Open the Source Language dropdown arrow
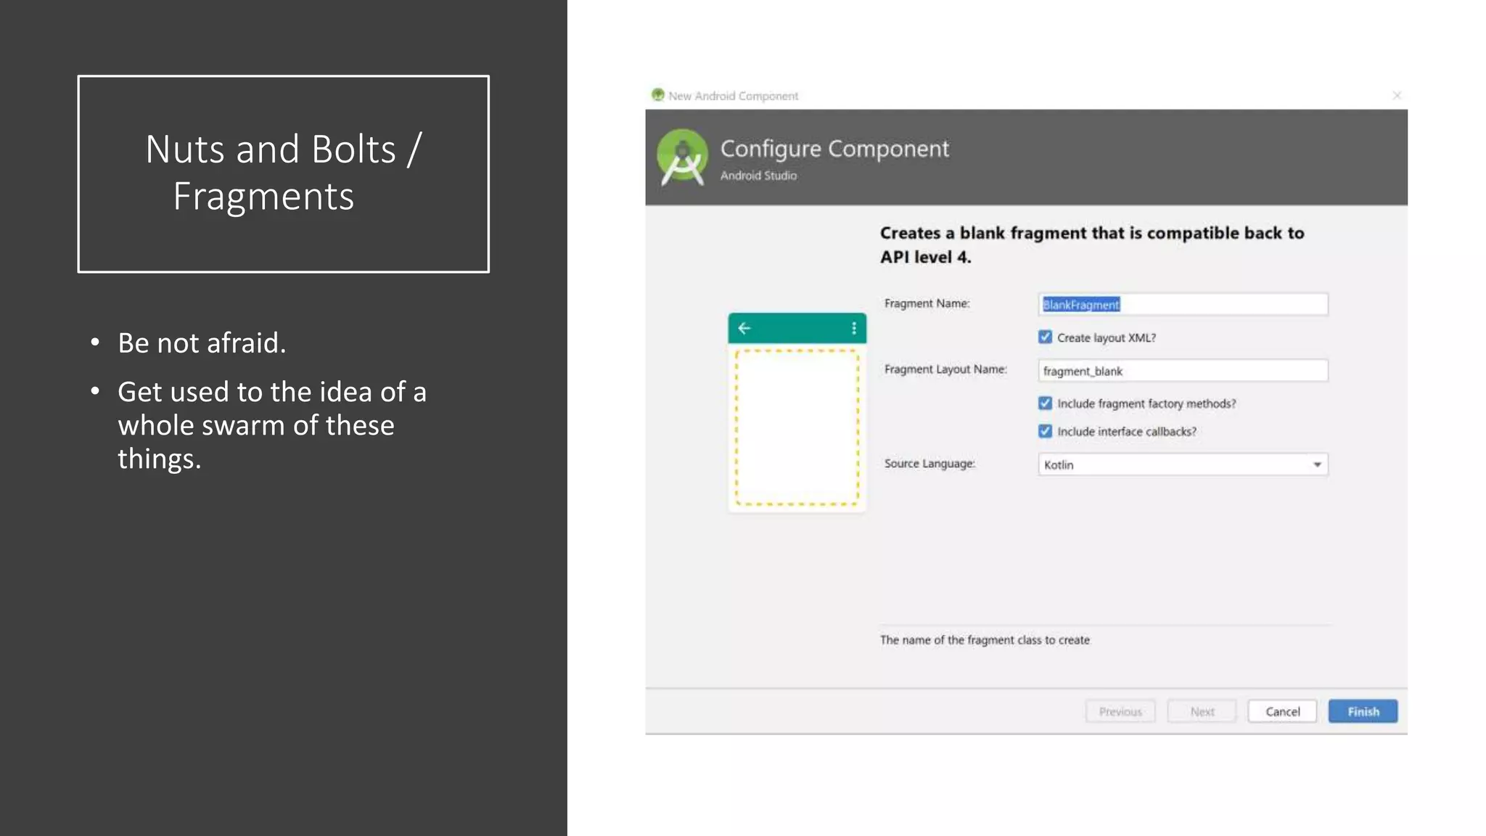1486x836 pixels. coord(1317,464)
